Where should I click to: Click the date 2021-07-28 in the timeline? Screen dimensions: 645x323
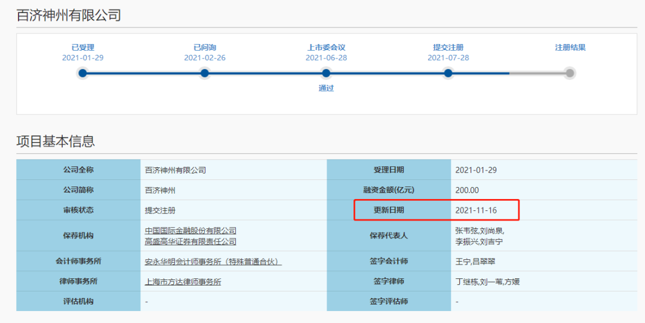(x=448, y=58)
